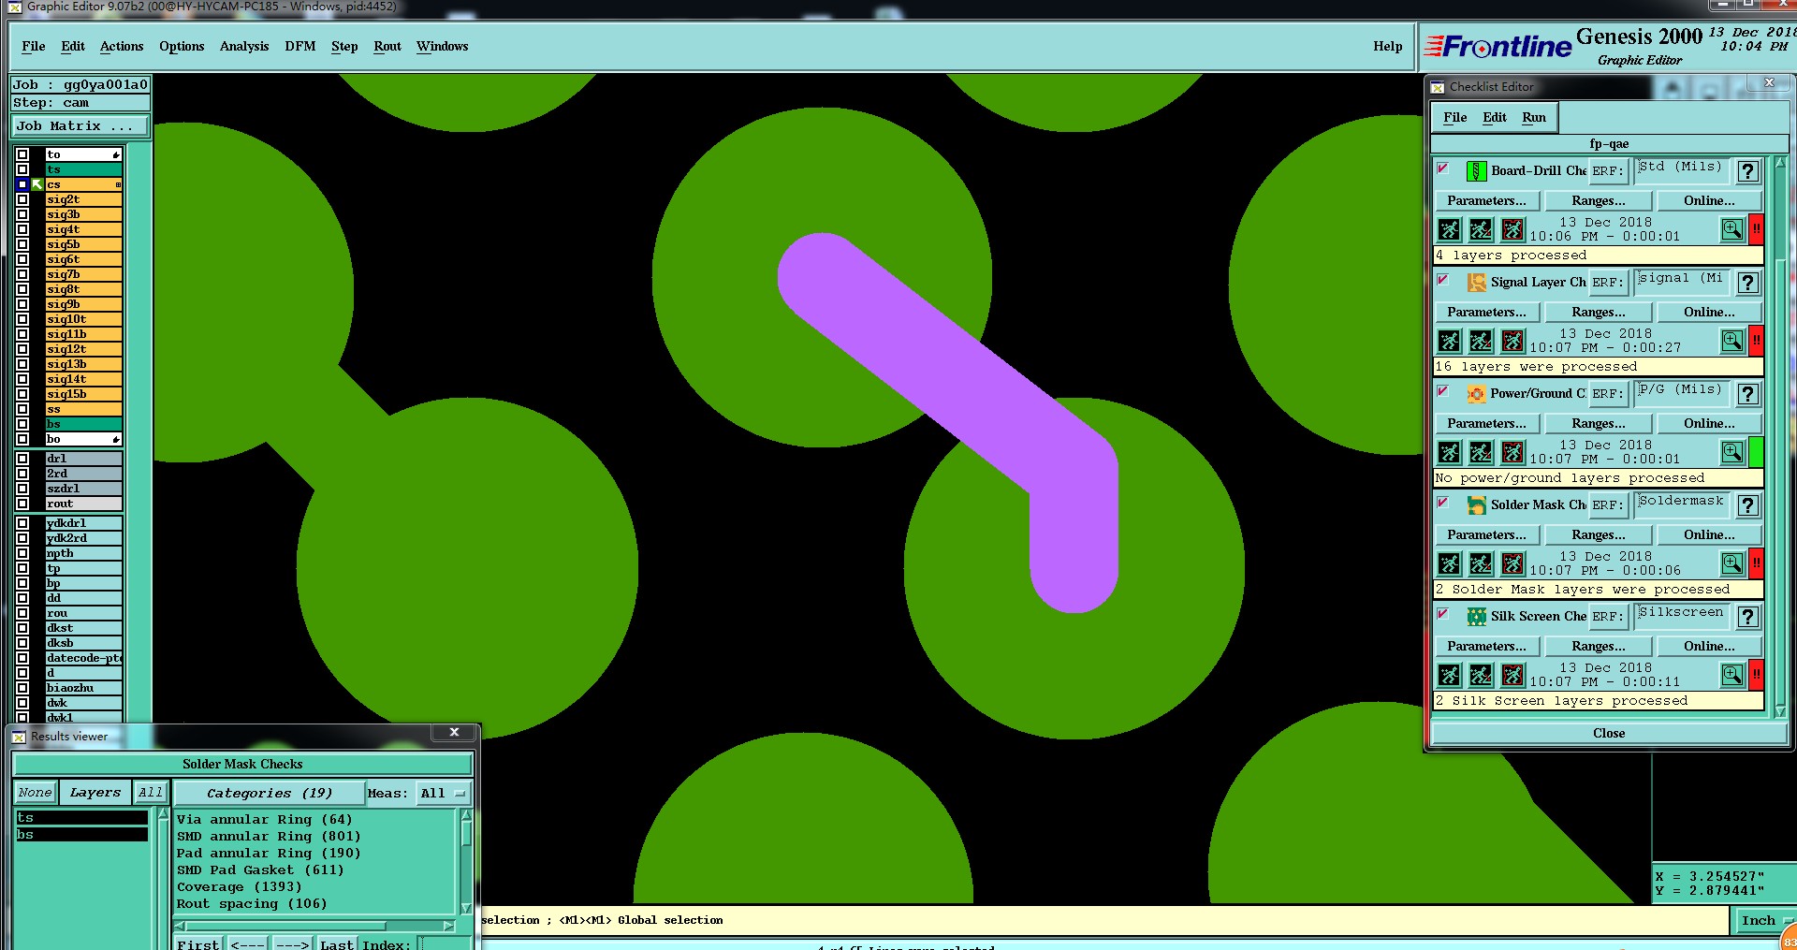Open ERF list for Solder Mask Checks
This screenshot has height=950, width=1797.
(1608, 505)
